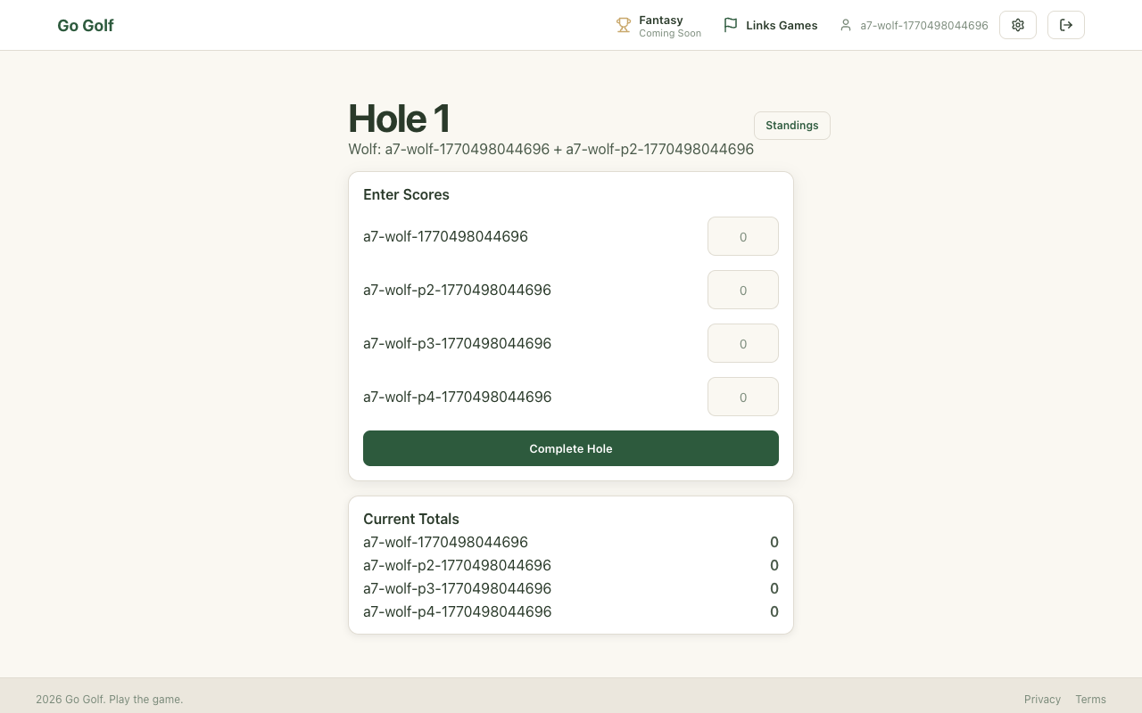Focus the score field for a7-wolf-1770498044696
The image size is (1142, 713).
[x=742, y=237]
